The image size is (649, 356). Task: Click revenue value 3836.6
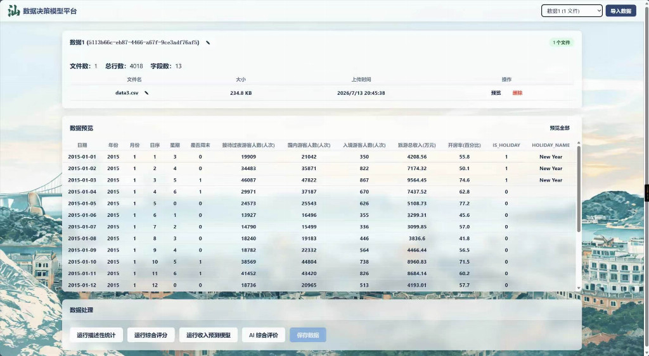(417, 239)
